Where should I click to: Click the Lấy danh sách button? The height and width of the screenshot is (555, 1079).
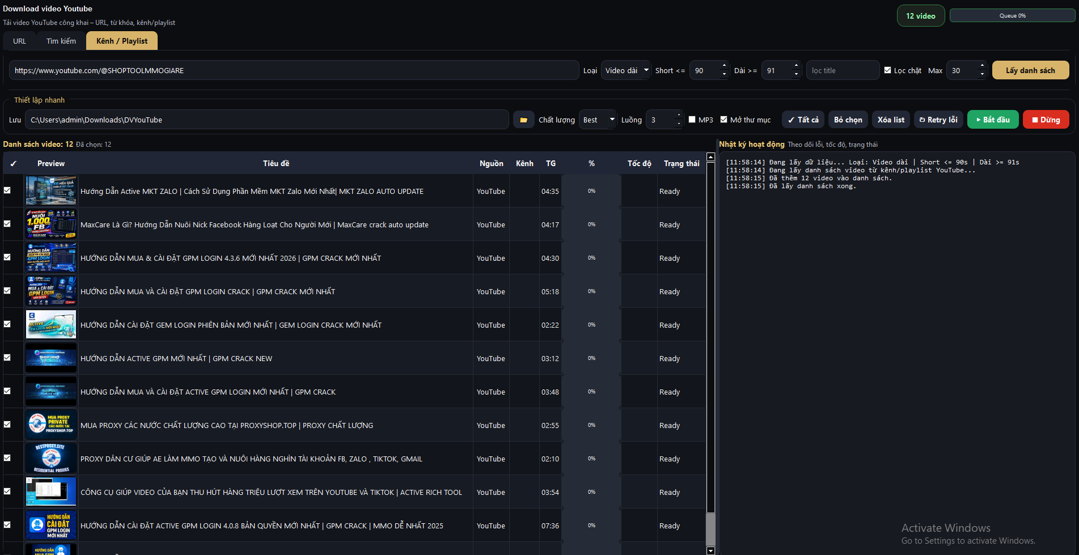click(x=1030, y=70)
